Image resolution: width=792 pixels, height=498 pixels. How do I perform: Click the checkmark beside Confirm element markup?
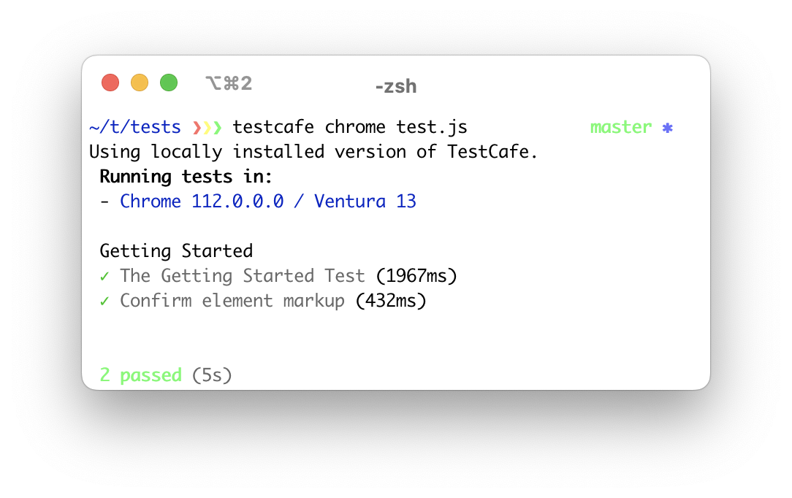coord(104,301)
